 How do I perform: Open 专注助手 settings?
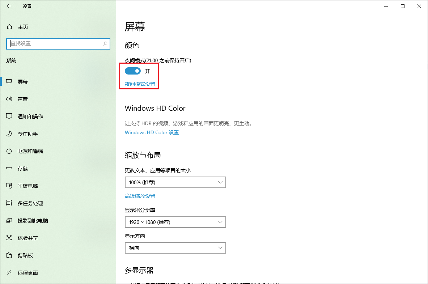(x=9, y=133)
